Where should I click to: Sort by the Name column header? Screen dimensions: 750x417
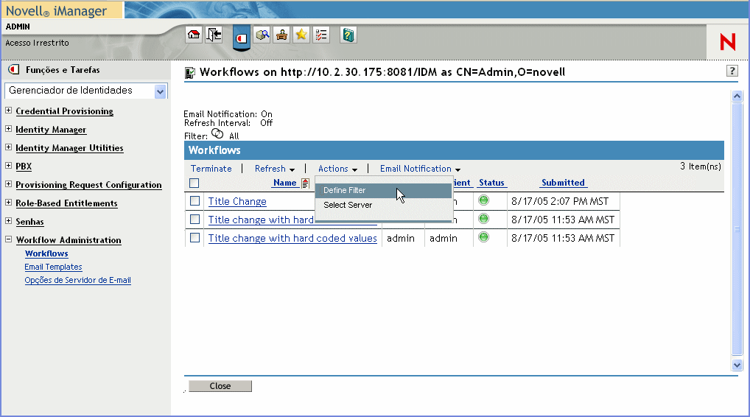click(285, 183)
